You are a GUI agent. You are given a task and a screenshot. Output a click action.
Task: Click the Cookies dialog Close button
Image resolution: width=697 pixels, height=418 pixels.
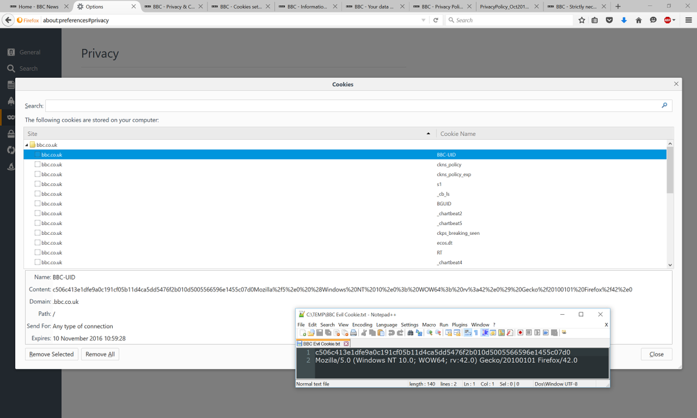(656, 354)
